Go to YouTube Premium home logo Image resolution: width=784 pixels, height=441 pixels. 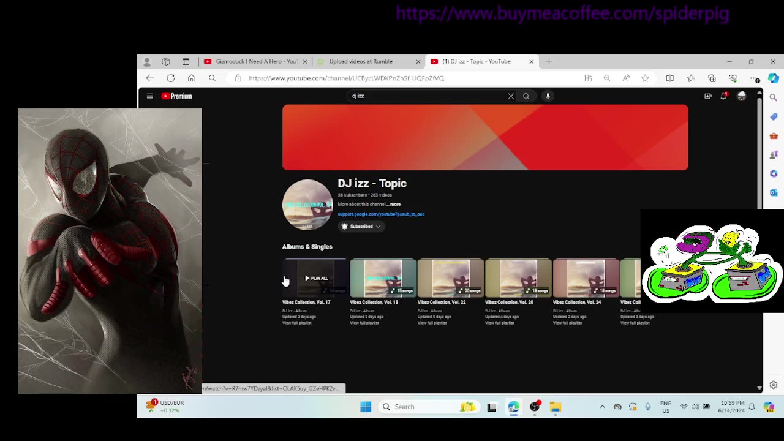[x=176, y=96]
